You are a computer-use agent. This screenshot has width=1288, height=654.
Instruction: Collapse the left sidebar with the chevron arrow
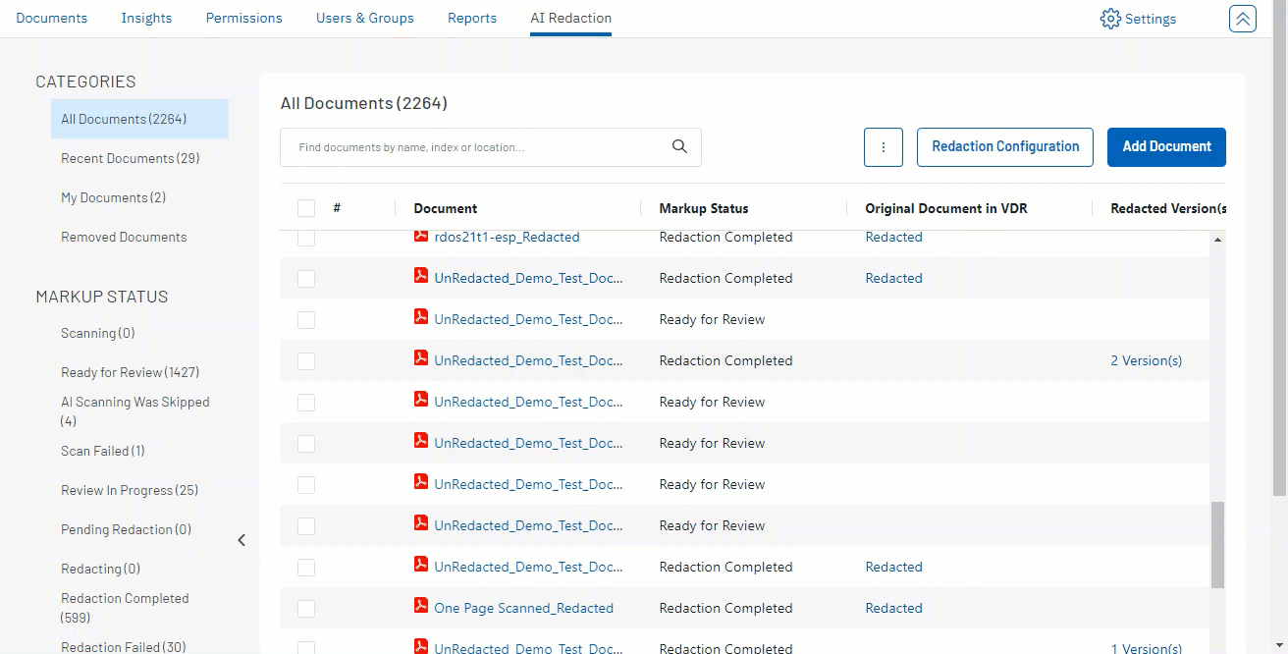coord(241,540)
